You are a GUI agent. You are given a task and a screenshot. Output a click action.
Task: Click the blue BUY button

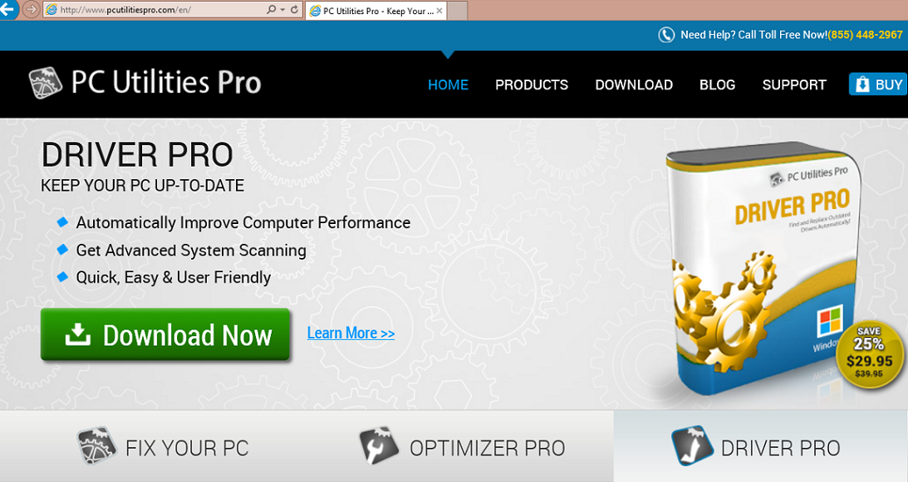tap(878, 85)
